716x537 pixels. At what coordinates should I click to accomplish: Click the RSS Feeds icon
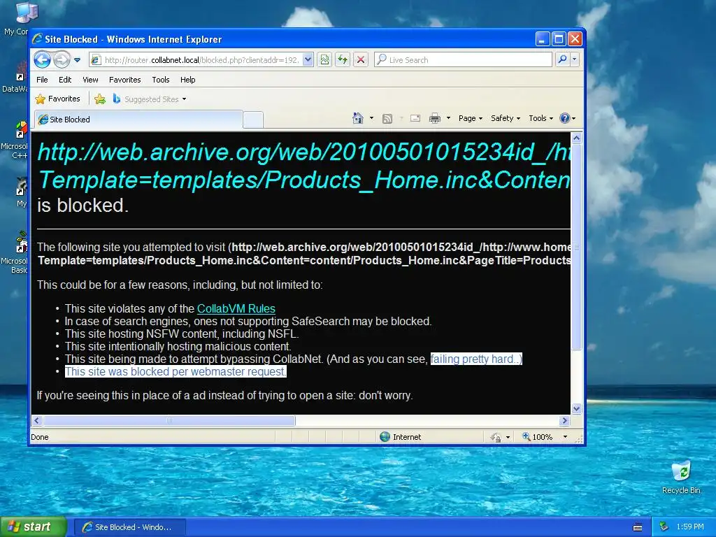coord(387,119)
